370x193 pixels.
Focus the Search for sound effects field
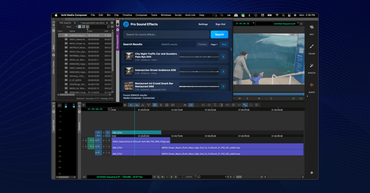166,35
